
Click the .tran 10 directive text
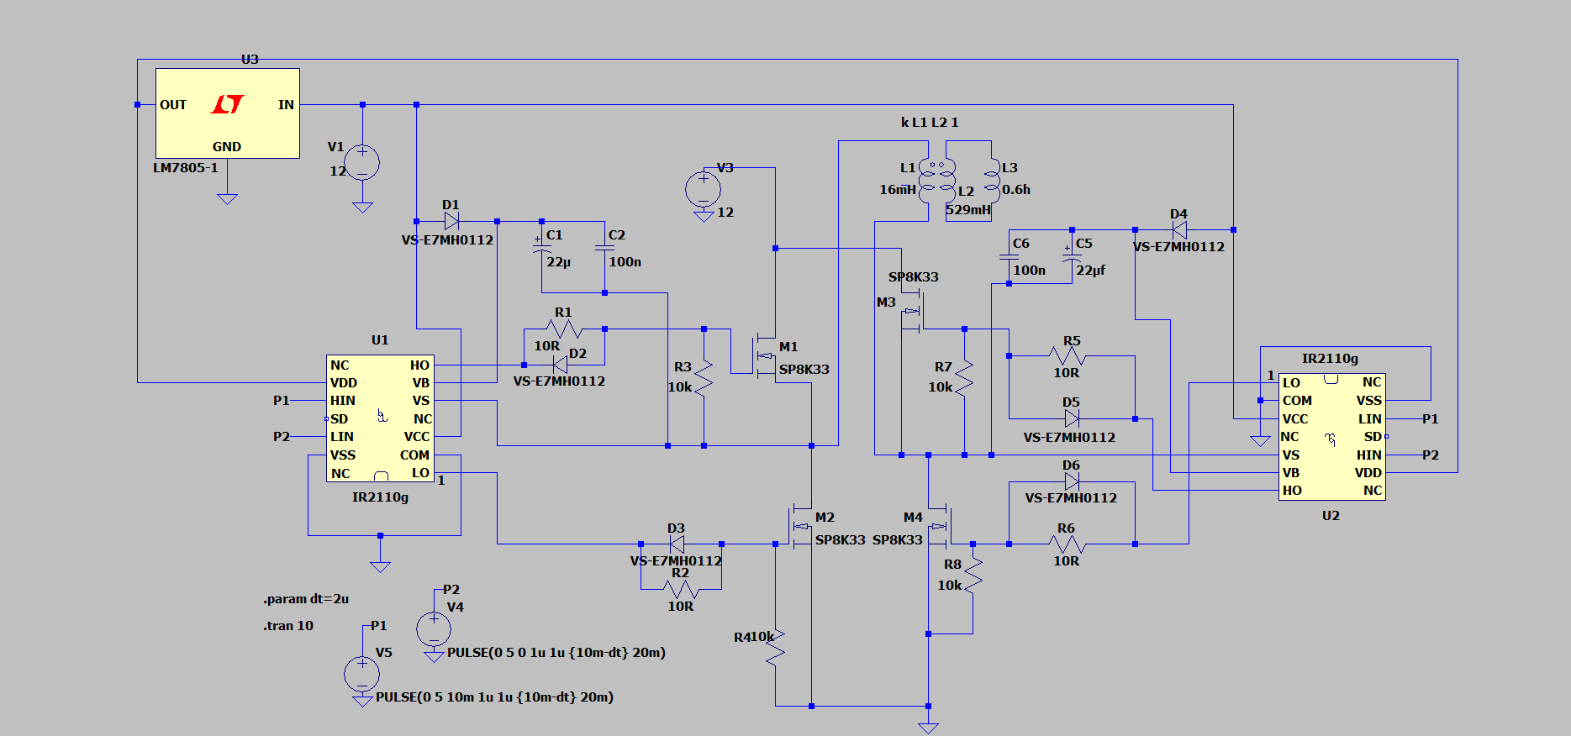[x=288, y=626]
